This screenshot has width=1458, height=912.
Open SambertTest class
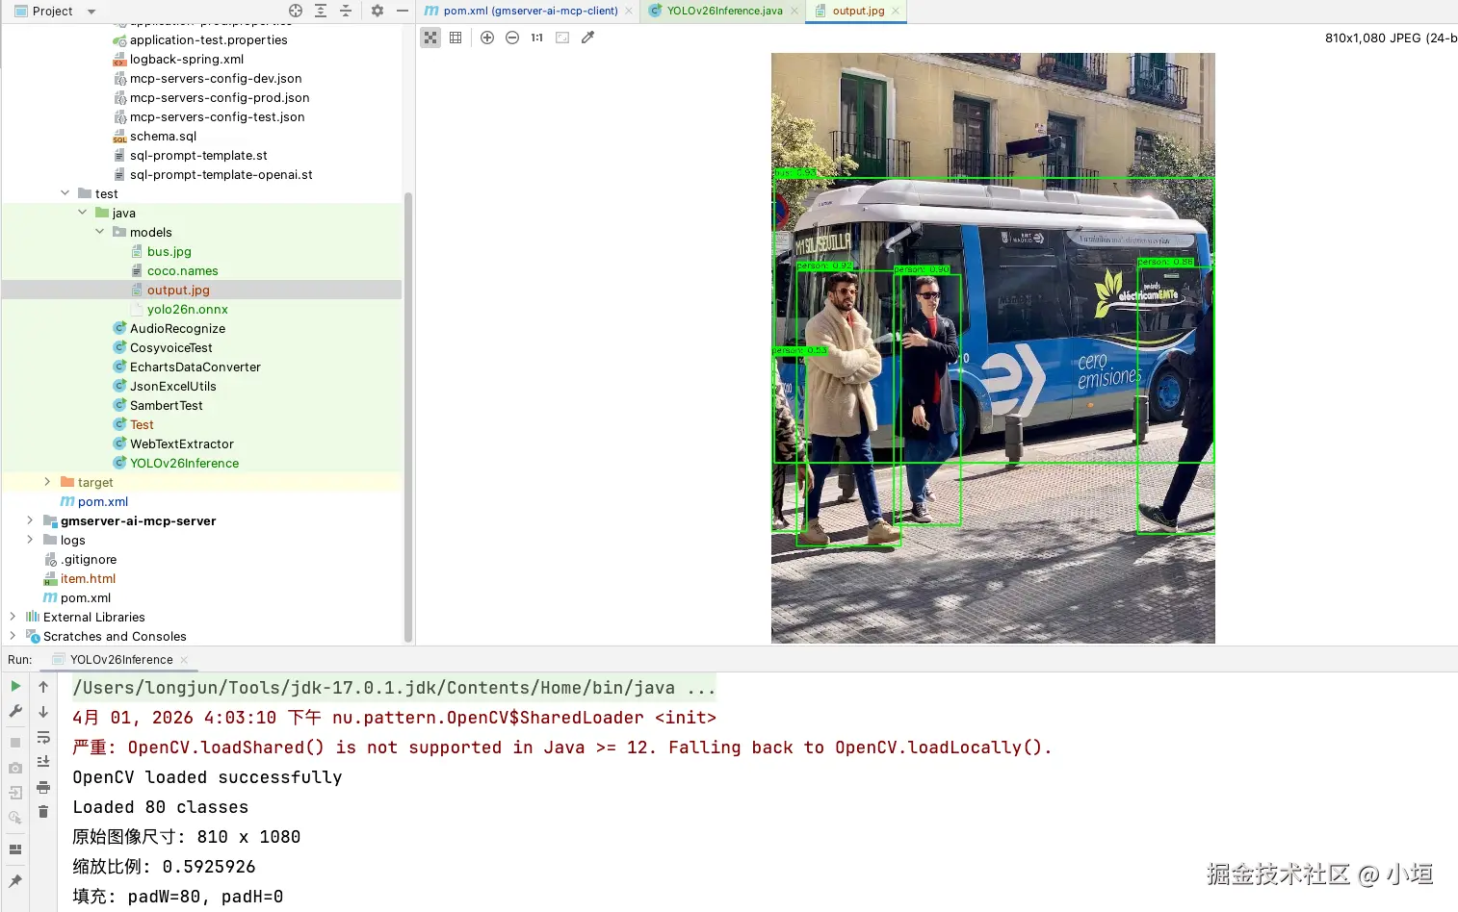point(167,405)
